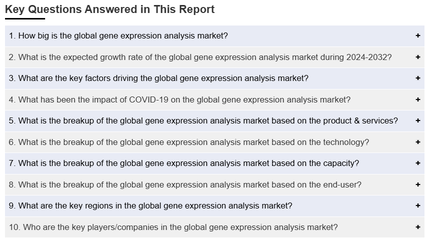Expand question 1 plus icon
This screenshot has width=428, height=241.
(x=417, y=35)
